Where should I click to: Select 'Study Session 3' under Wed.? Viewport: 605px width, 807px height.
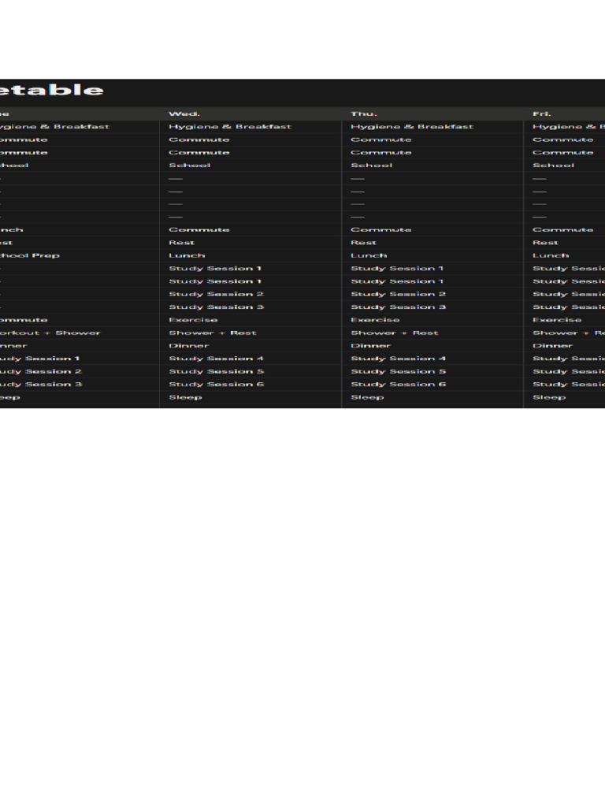(x=216, y=307)
